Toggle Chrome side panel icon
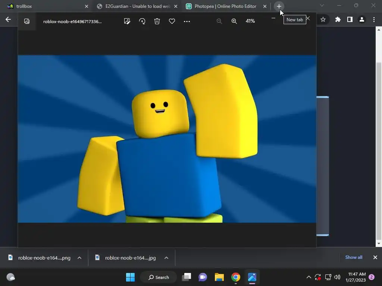Viewport: 382px width, 286px height. tap(350, 19)
